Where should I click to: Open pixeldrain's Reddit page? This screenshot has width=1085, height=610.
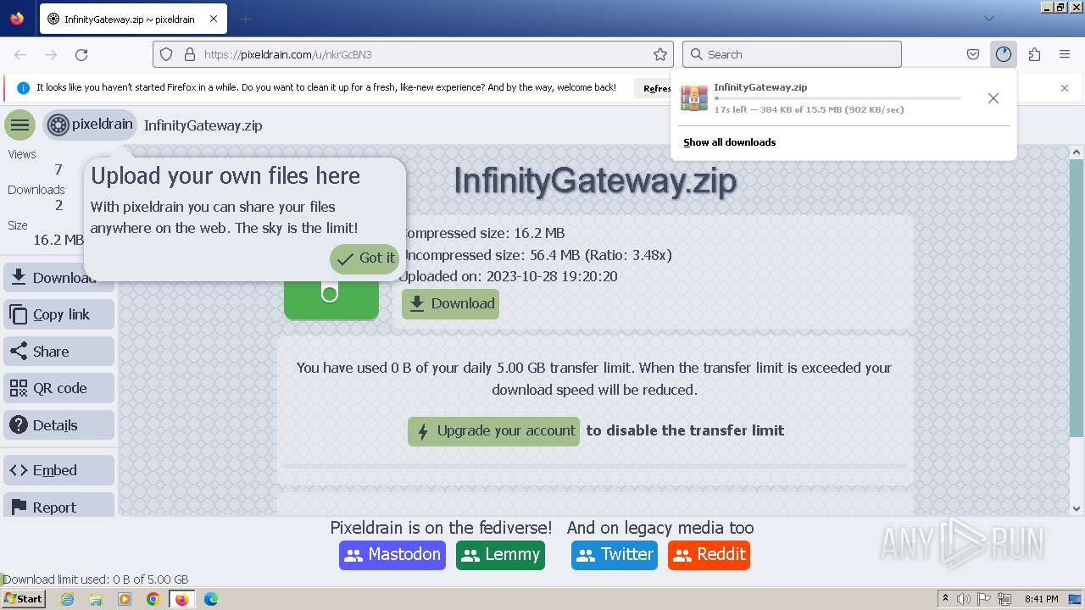[709, 555]
